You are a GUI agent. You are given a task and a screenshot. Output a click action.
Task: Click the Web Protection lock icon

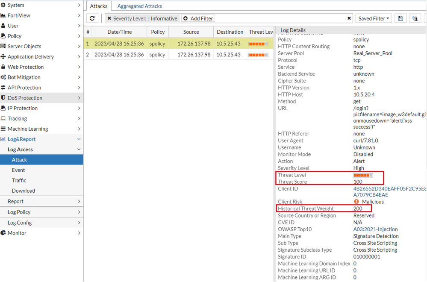click(x=3, y=67)
